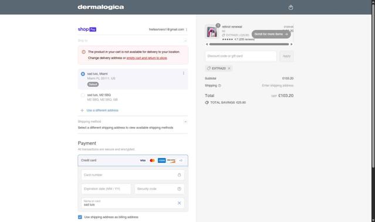Clear the Name on card field
375x222 pixels.
coord(179,203)
